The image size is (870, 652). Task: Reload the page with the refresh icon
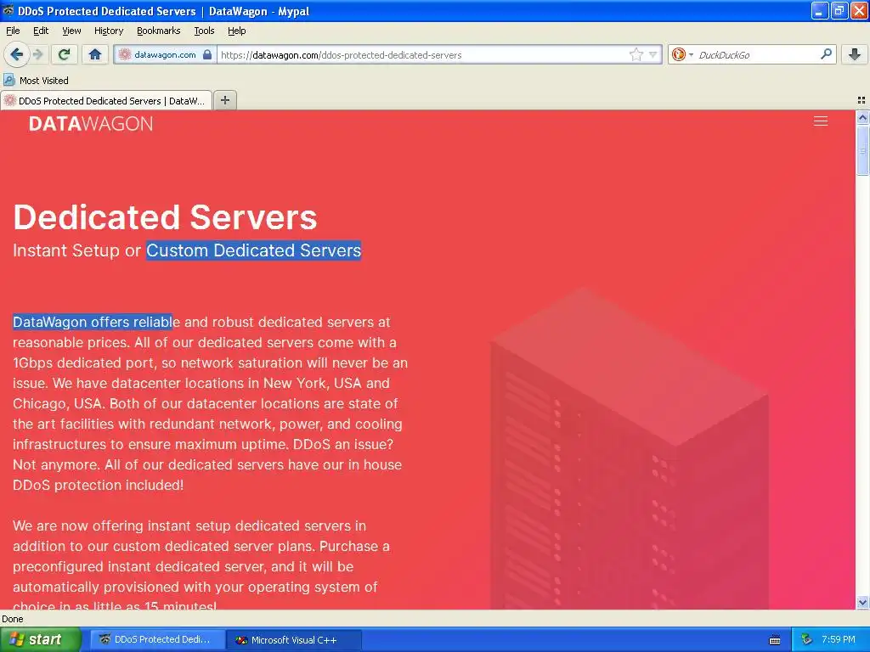pos(64,54)
